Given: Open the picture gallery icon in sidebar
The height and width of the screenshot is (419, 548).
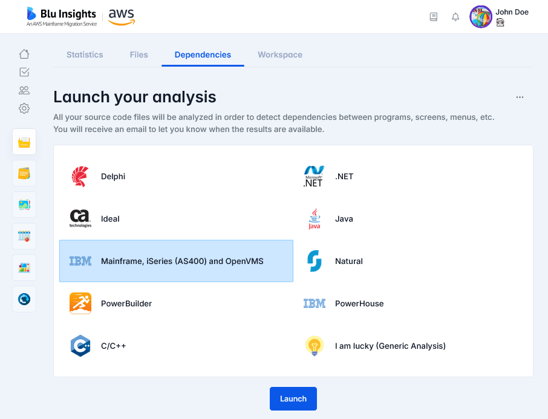Looking at the screenshot, I should 24,205.
